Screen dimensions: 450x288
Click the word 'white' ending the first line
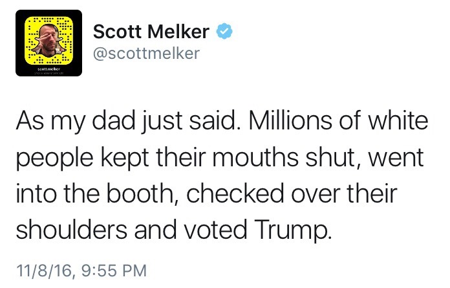(398, 120)
